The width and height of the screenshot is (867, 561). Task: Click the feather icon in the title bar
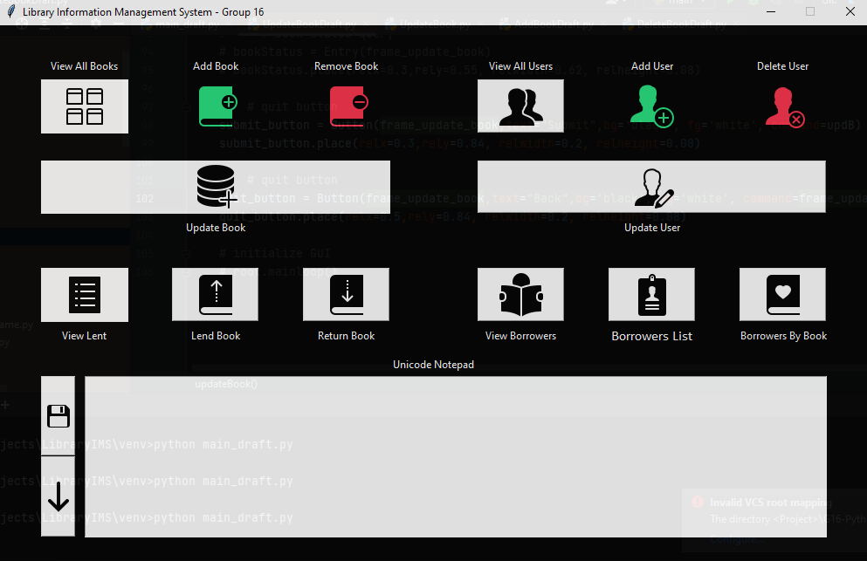(x=10, y=11)
